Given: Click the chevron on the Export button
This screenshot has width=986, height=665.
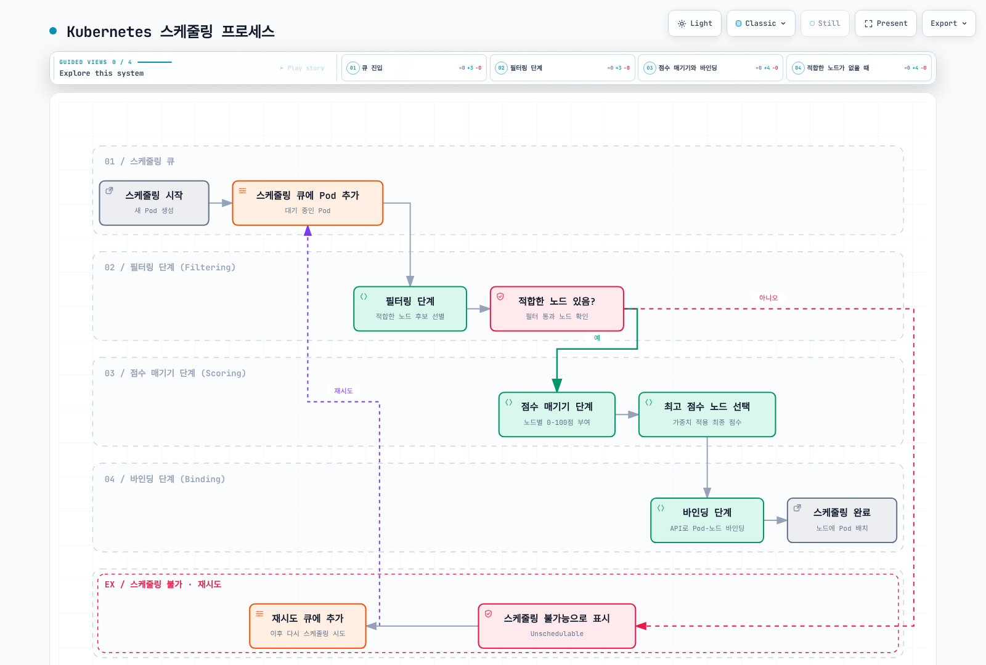Looking at the screenshot, I should [x=964, y=23].
